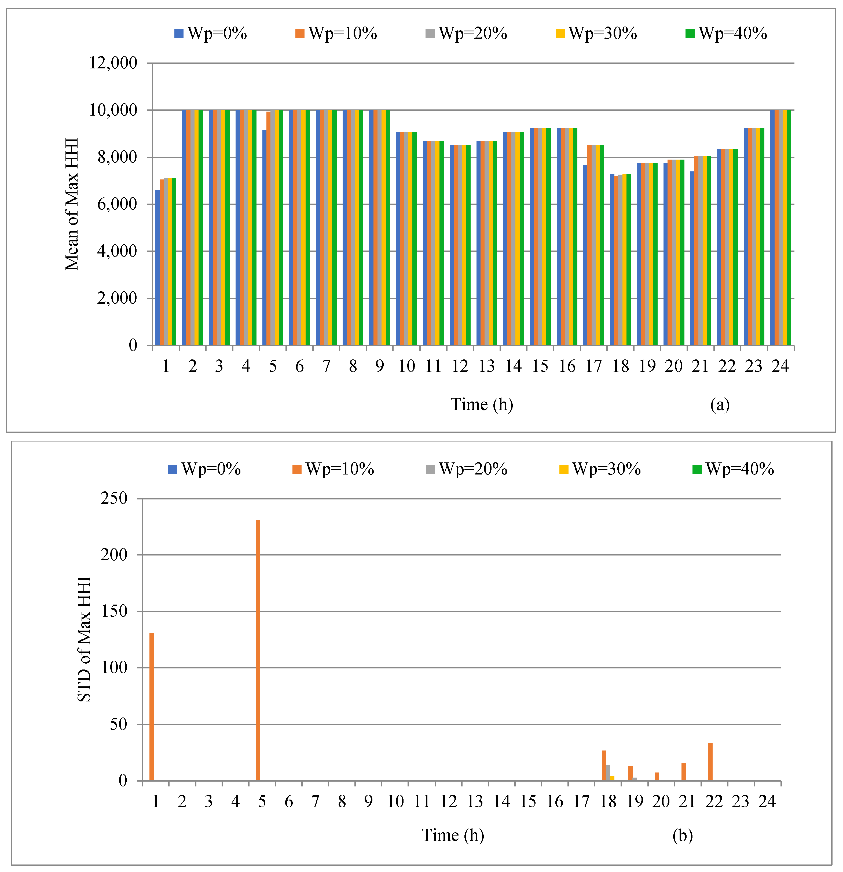The height and width of the screenshot is (872, 843).
Task: Click green Wp=40% legend swatch in top chart
Action: pyautogui.click(x=690, y=34)
